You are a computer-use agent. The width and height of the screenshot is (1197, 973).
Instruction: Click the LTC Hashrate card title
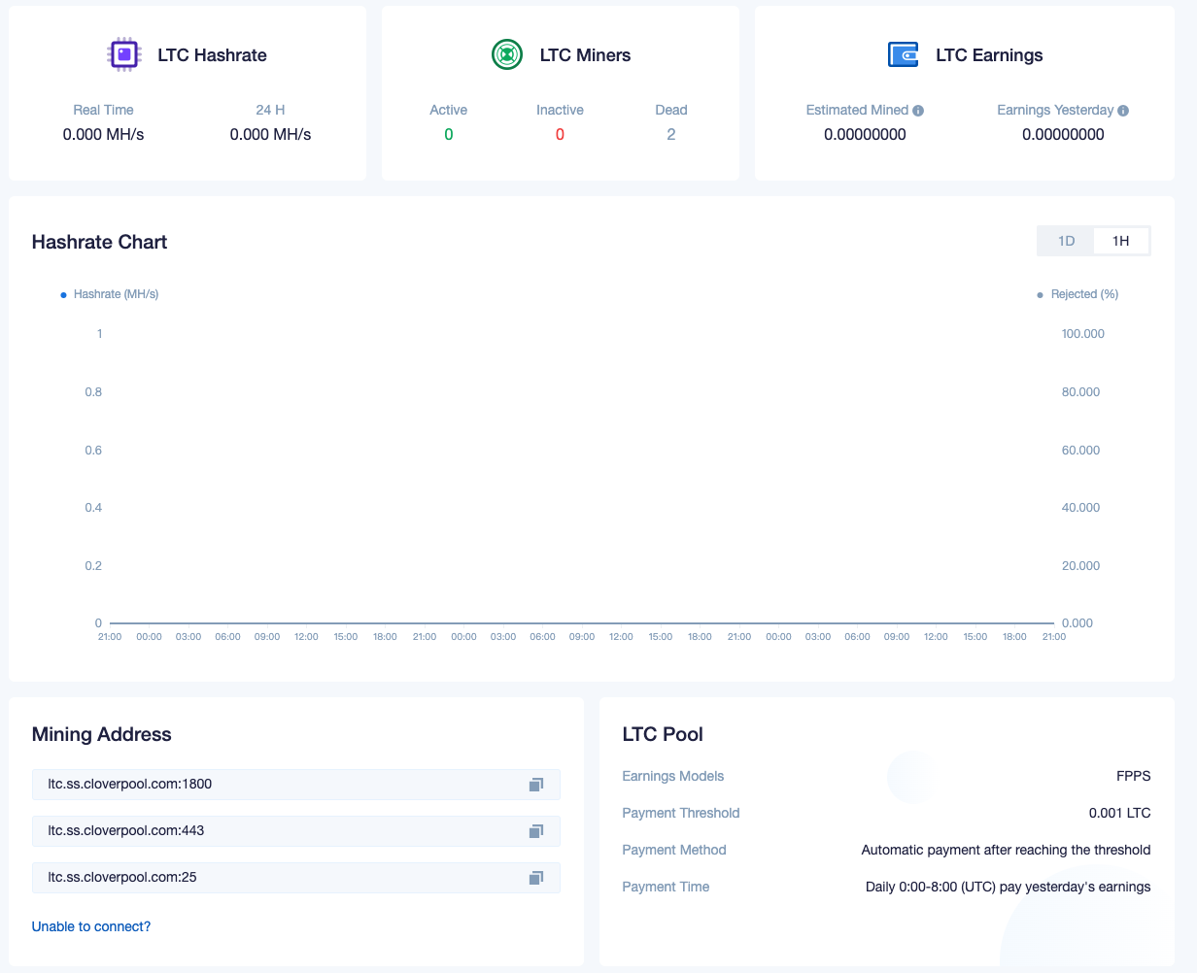tap(213, 55)
